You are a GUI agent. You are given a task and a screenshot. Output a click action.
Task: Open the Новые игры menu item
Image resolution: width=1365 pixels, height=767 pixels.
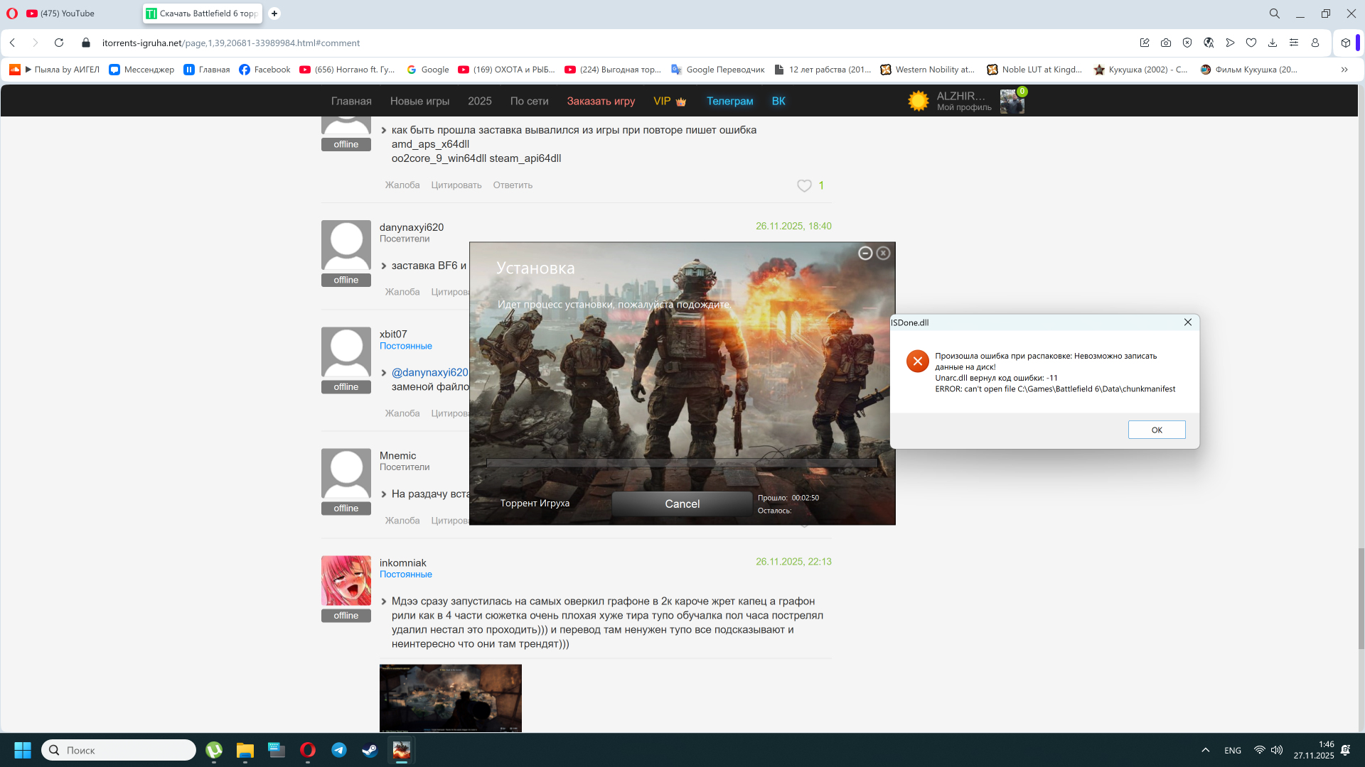(x=419, y=101)
